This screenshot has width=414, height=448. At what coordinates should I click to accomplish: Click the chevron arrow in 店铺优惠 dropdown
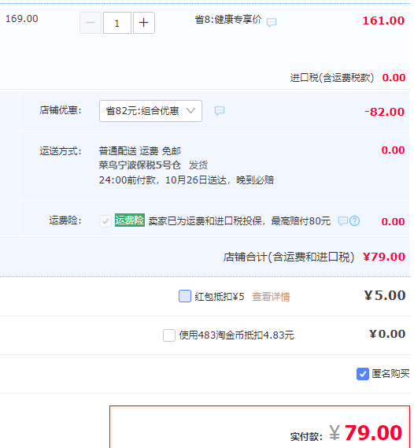[190, 110]
